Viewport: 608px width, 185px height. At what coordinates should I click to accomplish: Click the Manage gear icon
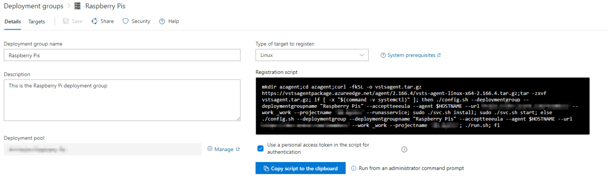click(210, 149)
